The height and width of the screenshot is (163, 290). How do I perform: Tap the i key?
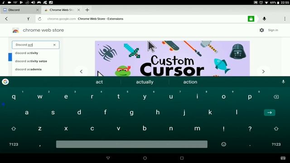pyautogui.click(x=198, y=96)
